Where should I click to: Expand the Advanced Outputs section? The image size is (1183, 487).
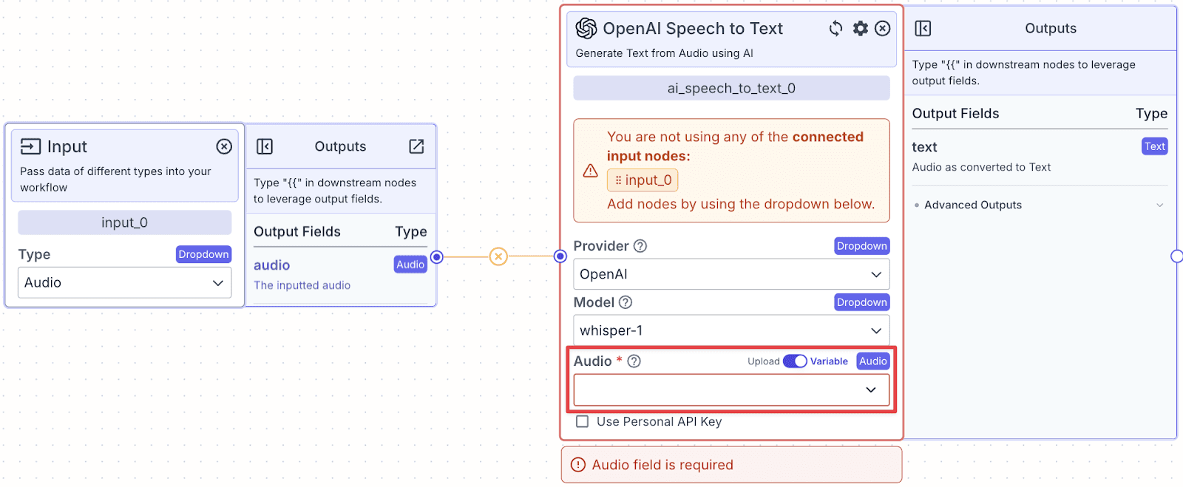coord(1040,205)
